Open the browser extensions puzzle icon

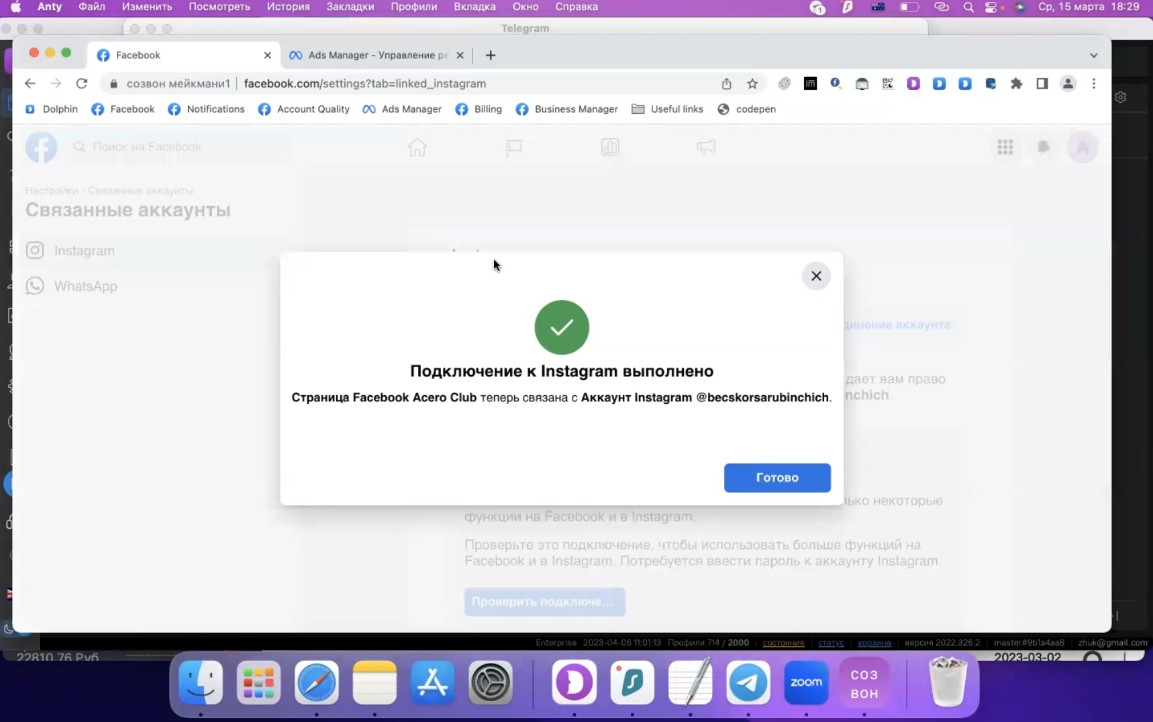point(1016,83)
